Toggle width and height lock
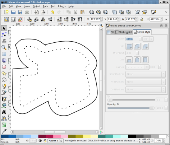This screenshot has width=170, height=145. coord(142,19)
